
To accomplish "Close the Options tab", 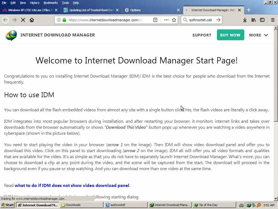I will [x=178, y=10].
